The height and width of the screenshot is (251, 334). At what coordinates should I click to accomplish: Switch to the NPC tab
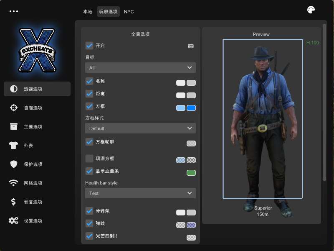129,12
